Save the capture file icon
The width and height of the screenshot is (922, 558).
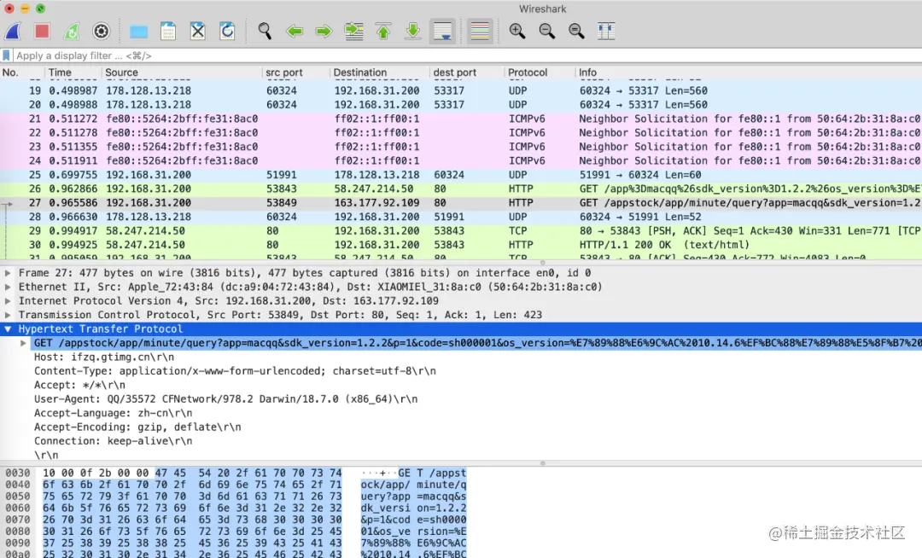point(168,31)
